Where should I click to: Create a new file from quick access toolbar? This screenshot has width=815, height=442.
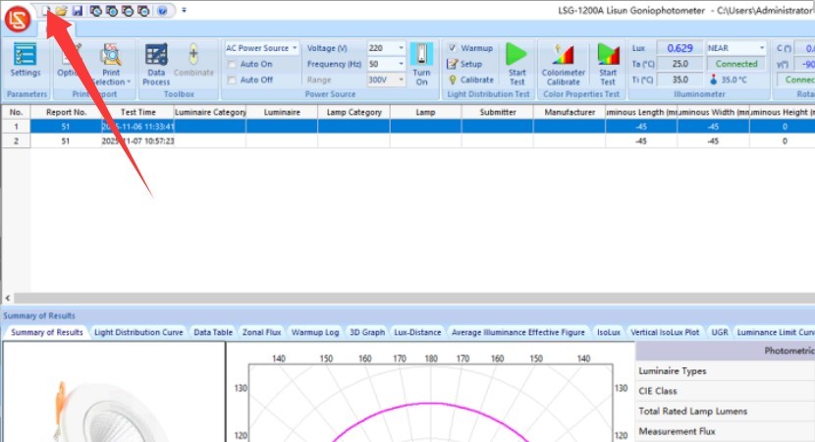click(46, 11)
